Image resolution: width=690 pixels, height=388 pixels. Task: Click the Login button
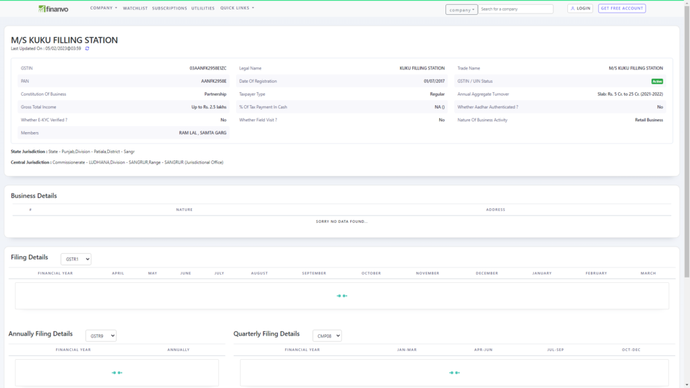coord(580,8)
